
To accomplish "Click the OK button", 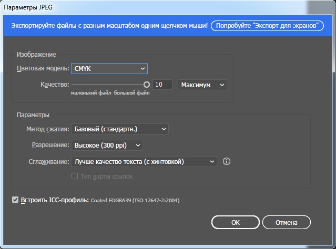I will coord(235,222).
